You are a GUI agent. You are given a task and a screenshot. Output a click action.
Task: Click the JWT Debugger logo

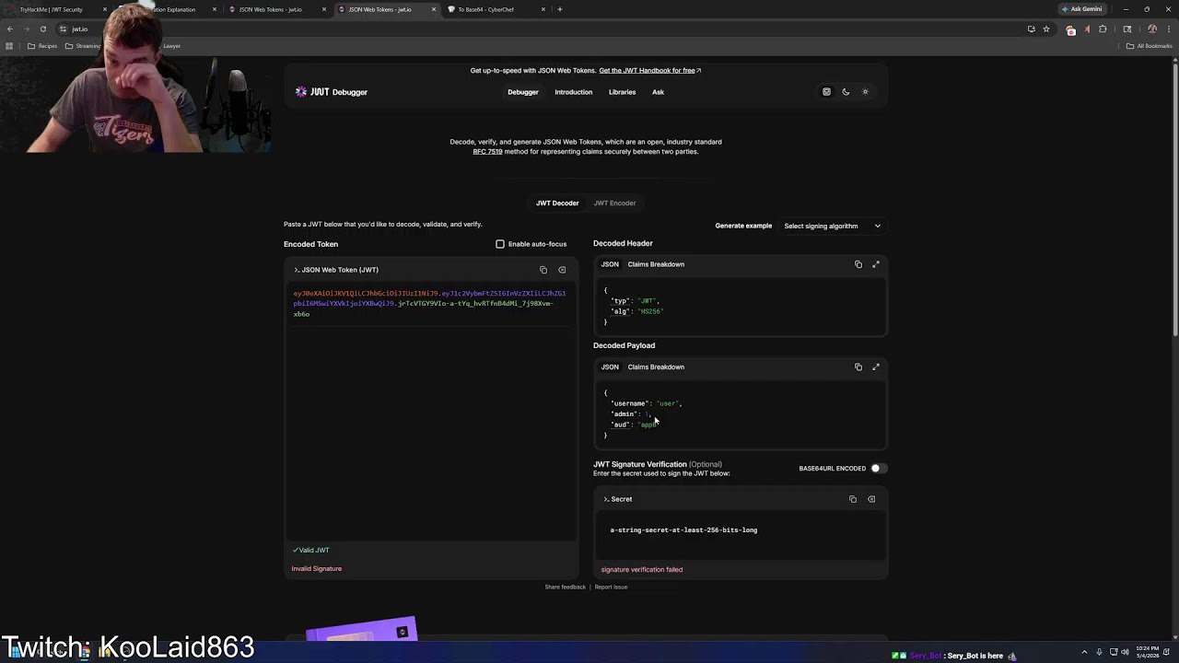[x=332, y=92]
